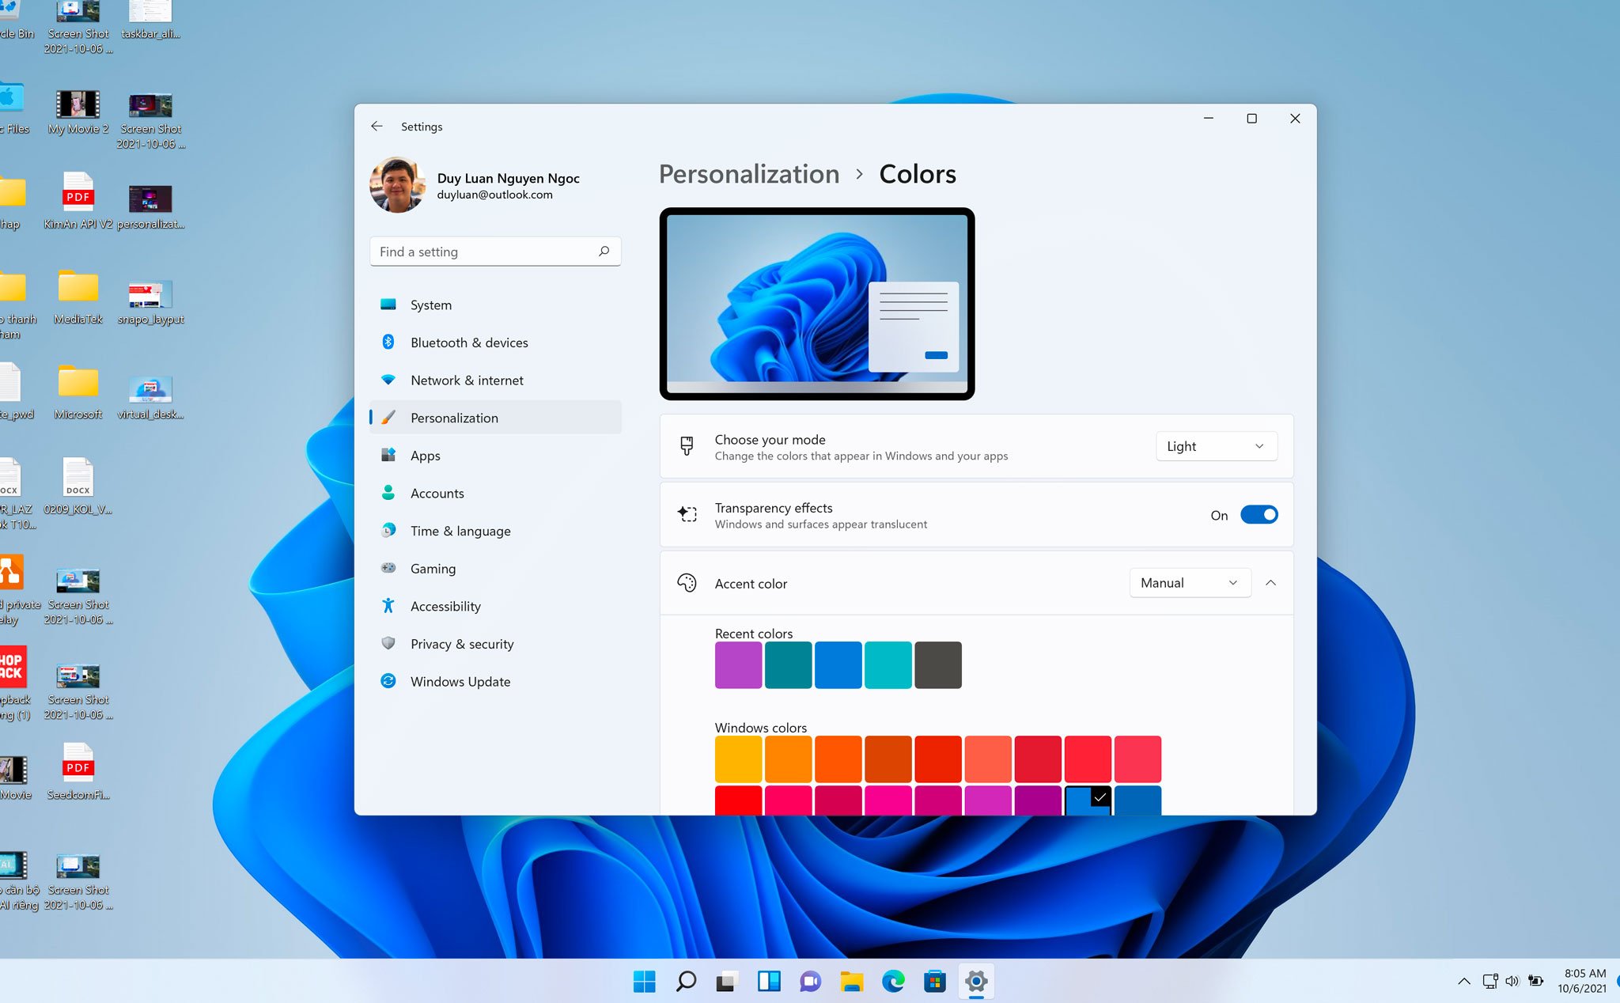This screenshot has height=1003, width=1620.
Task: Change the Accent color Manual dropdown
Action: (x=1190, y=582)
